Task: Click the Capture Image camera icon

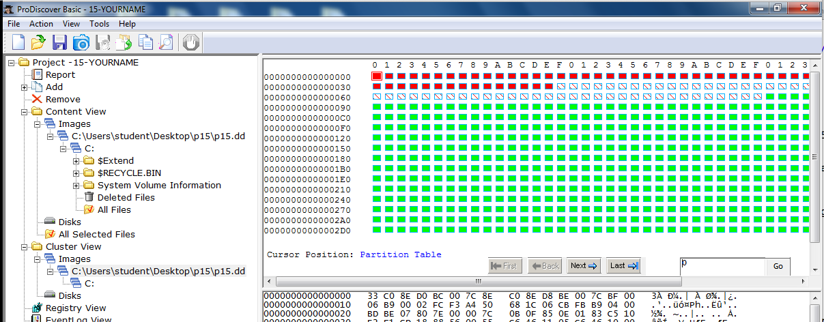Action: 81,42
